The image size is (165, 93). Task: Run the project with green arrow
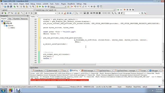point(40,6)
